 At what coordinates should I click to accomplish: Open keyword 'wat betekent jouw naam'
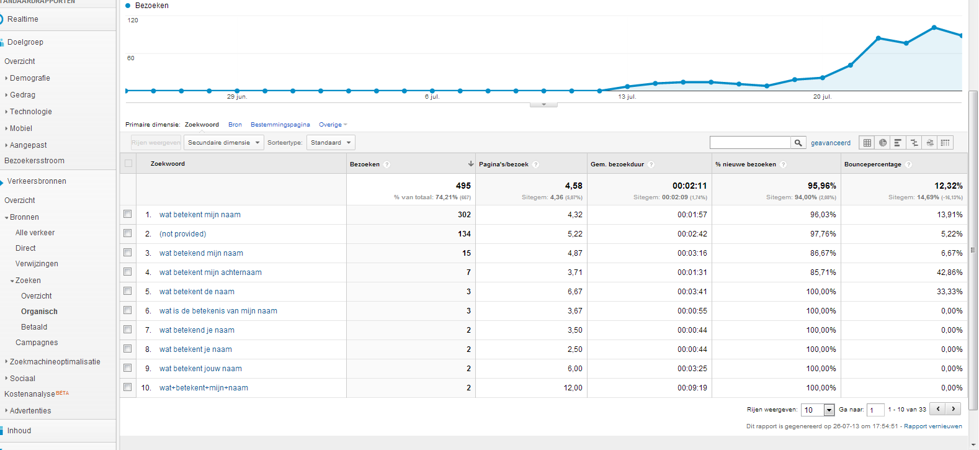[x=200, y=369]
